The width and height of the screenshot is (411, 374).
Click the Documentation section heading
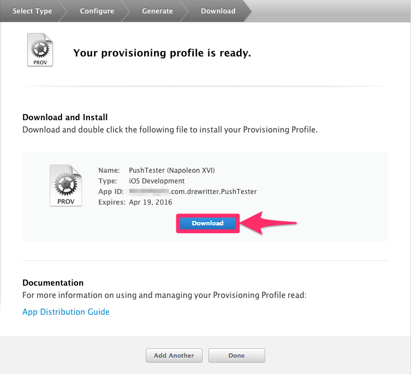pos(53,283)
